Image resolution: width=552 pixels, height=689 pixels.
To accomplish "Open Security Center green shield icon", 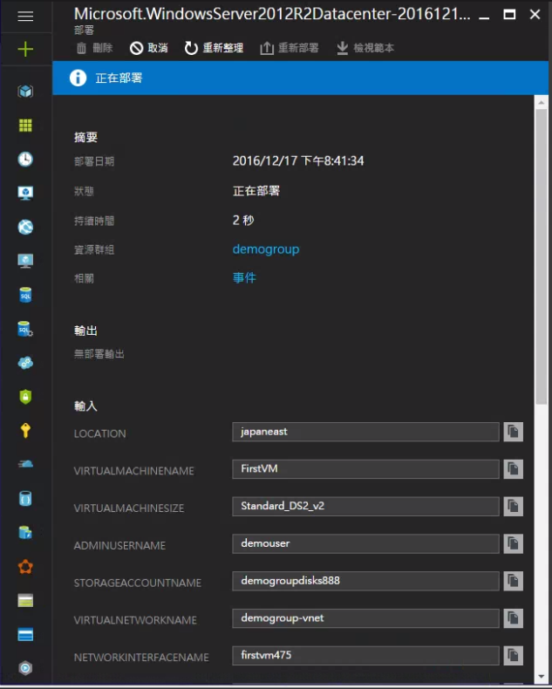I will coord(25,396).
